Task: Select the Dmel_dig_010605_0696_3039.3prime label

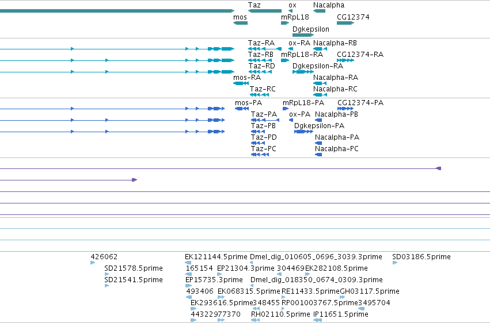Action: 316,256
